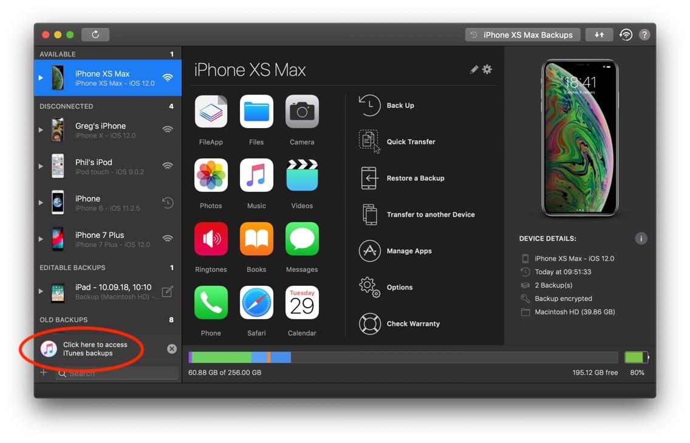The width and height of the screenshot is (690, 443).
Task: Open the Safari app icon
Action: (256, 303)
